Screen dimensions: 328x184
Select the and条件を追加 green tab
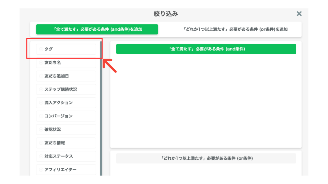tap(97, 29)
